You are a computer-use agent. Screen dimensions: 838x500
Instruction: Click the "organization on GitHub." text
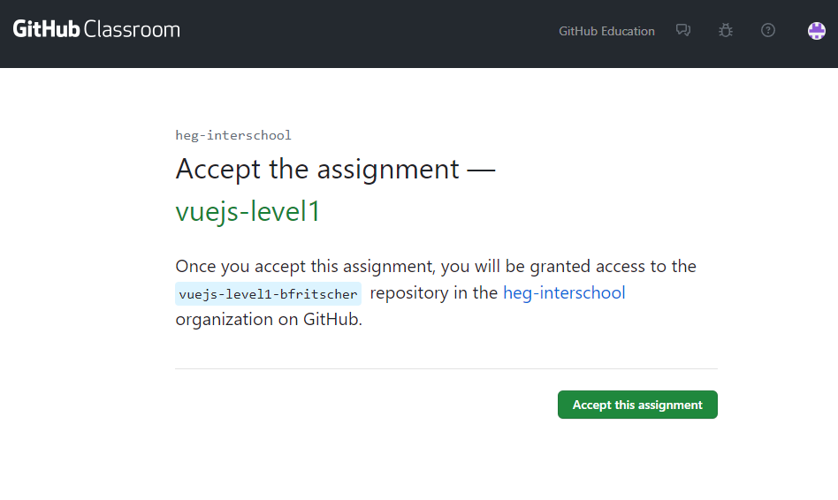pos(269,319)
